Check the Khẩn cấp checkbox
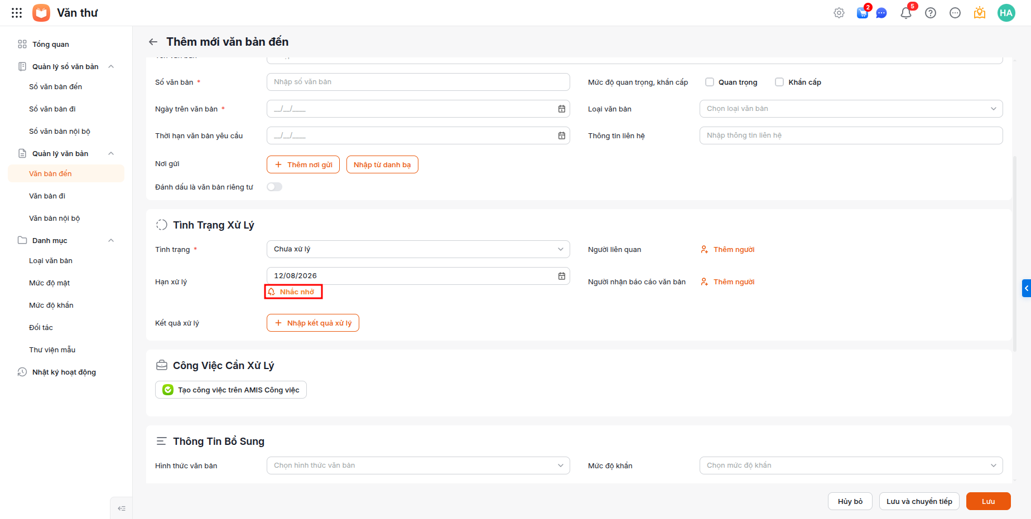 tap(779, 82)
